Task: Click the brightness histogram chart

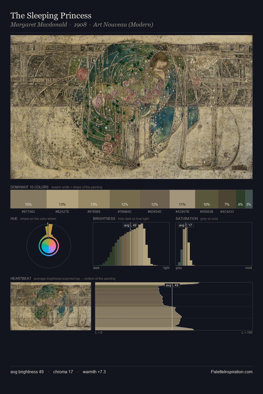Action: click(131, 244)
